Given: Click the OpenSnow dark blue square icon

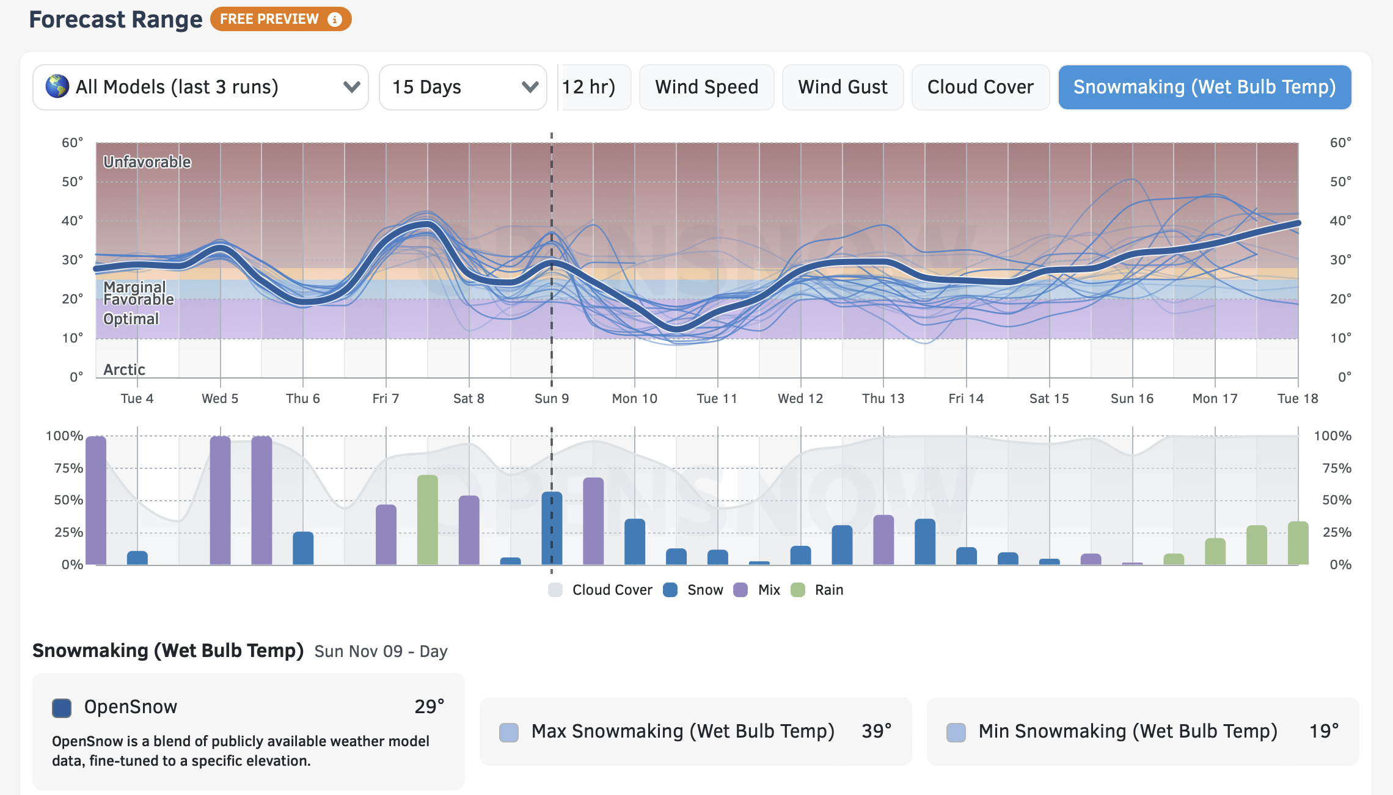Looking at the screenshot, I should pyautogui.click(x=62, y=708).
